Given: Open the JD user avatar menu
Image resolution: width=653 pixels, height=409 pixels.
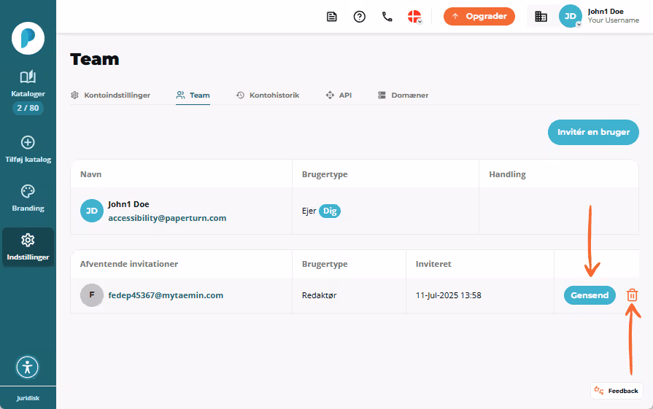Looking at the screenshot, I should [x=570, y=16].
